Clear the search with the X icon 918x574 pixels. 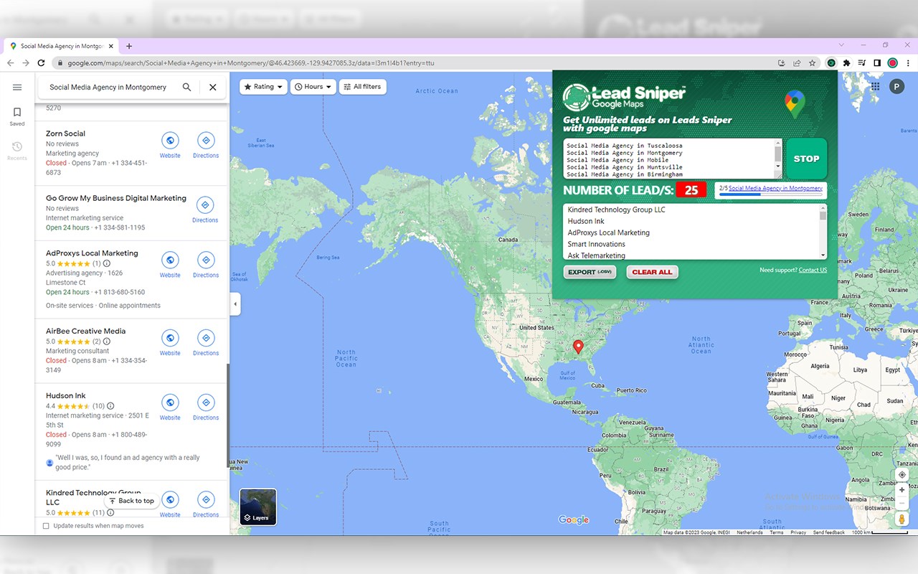click(213, 87)
